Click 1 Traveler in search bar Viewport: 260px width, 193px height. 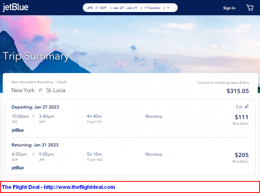[x=152, y=8]
